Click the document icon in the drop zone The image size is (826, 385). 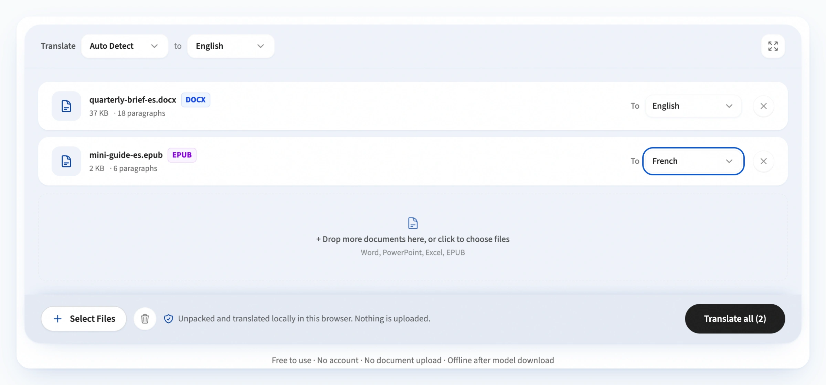click(x=413, y=223)
